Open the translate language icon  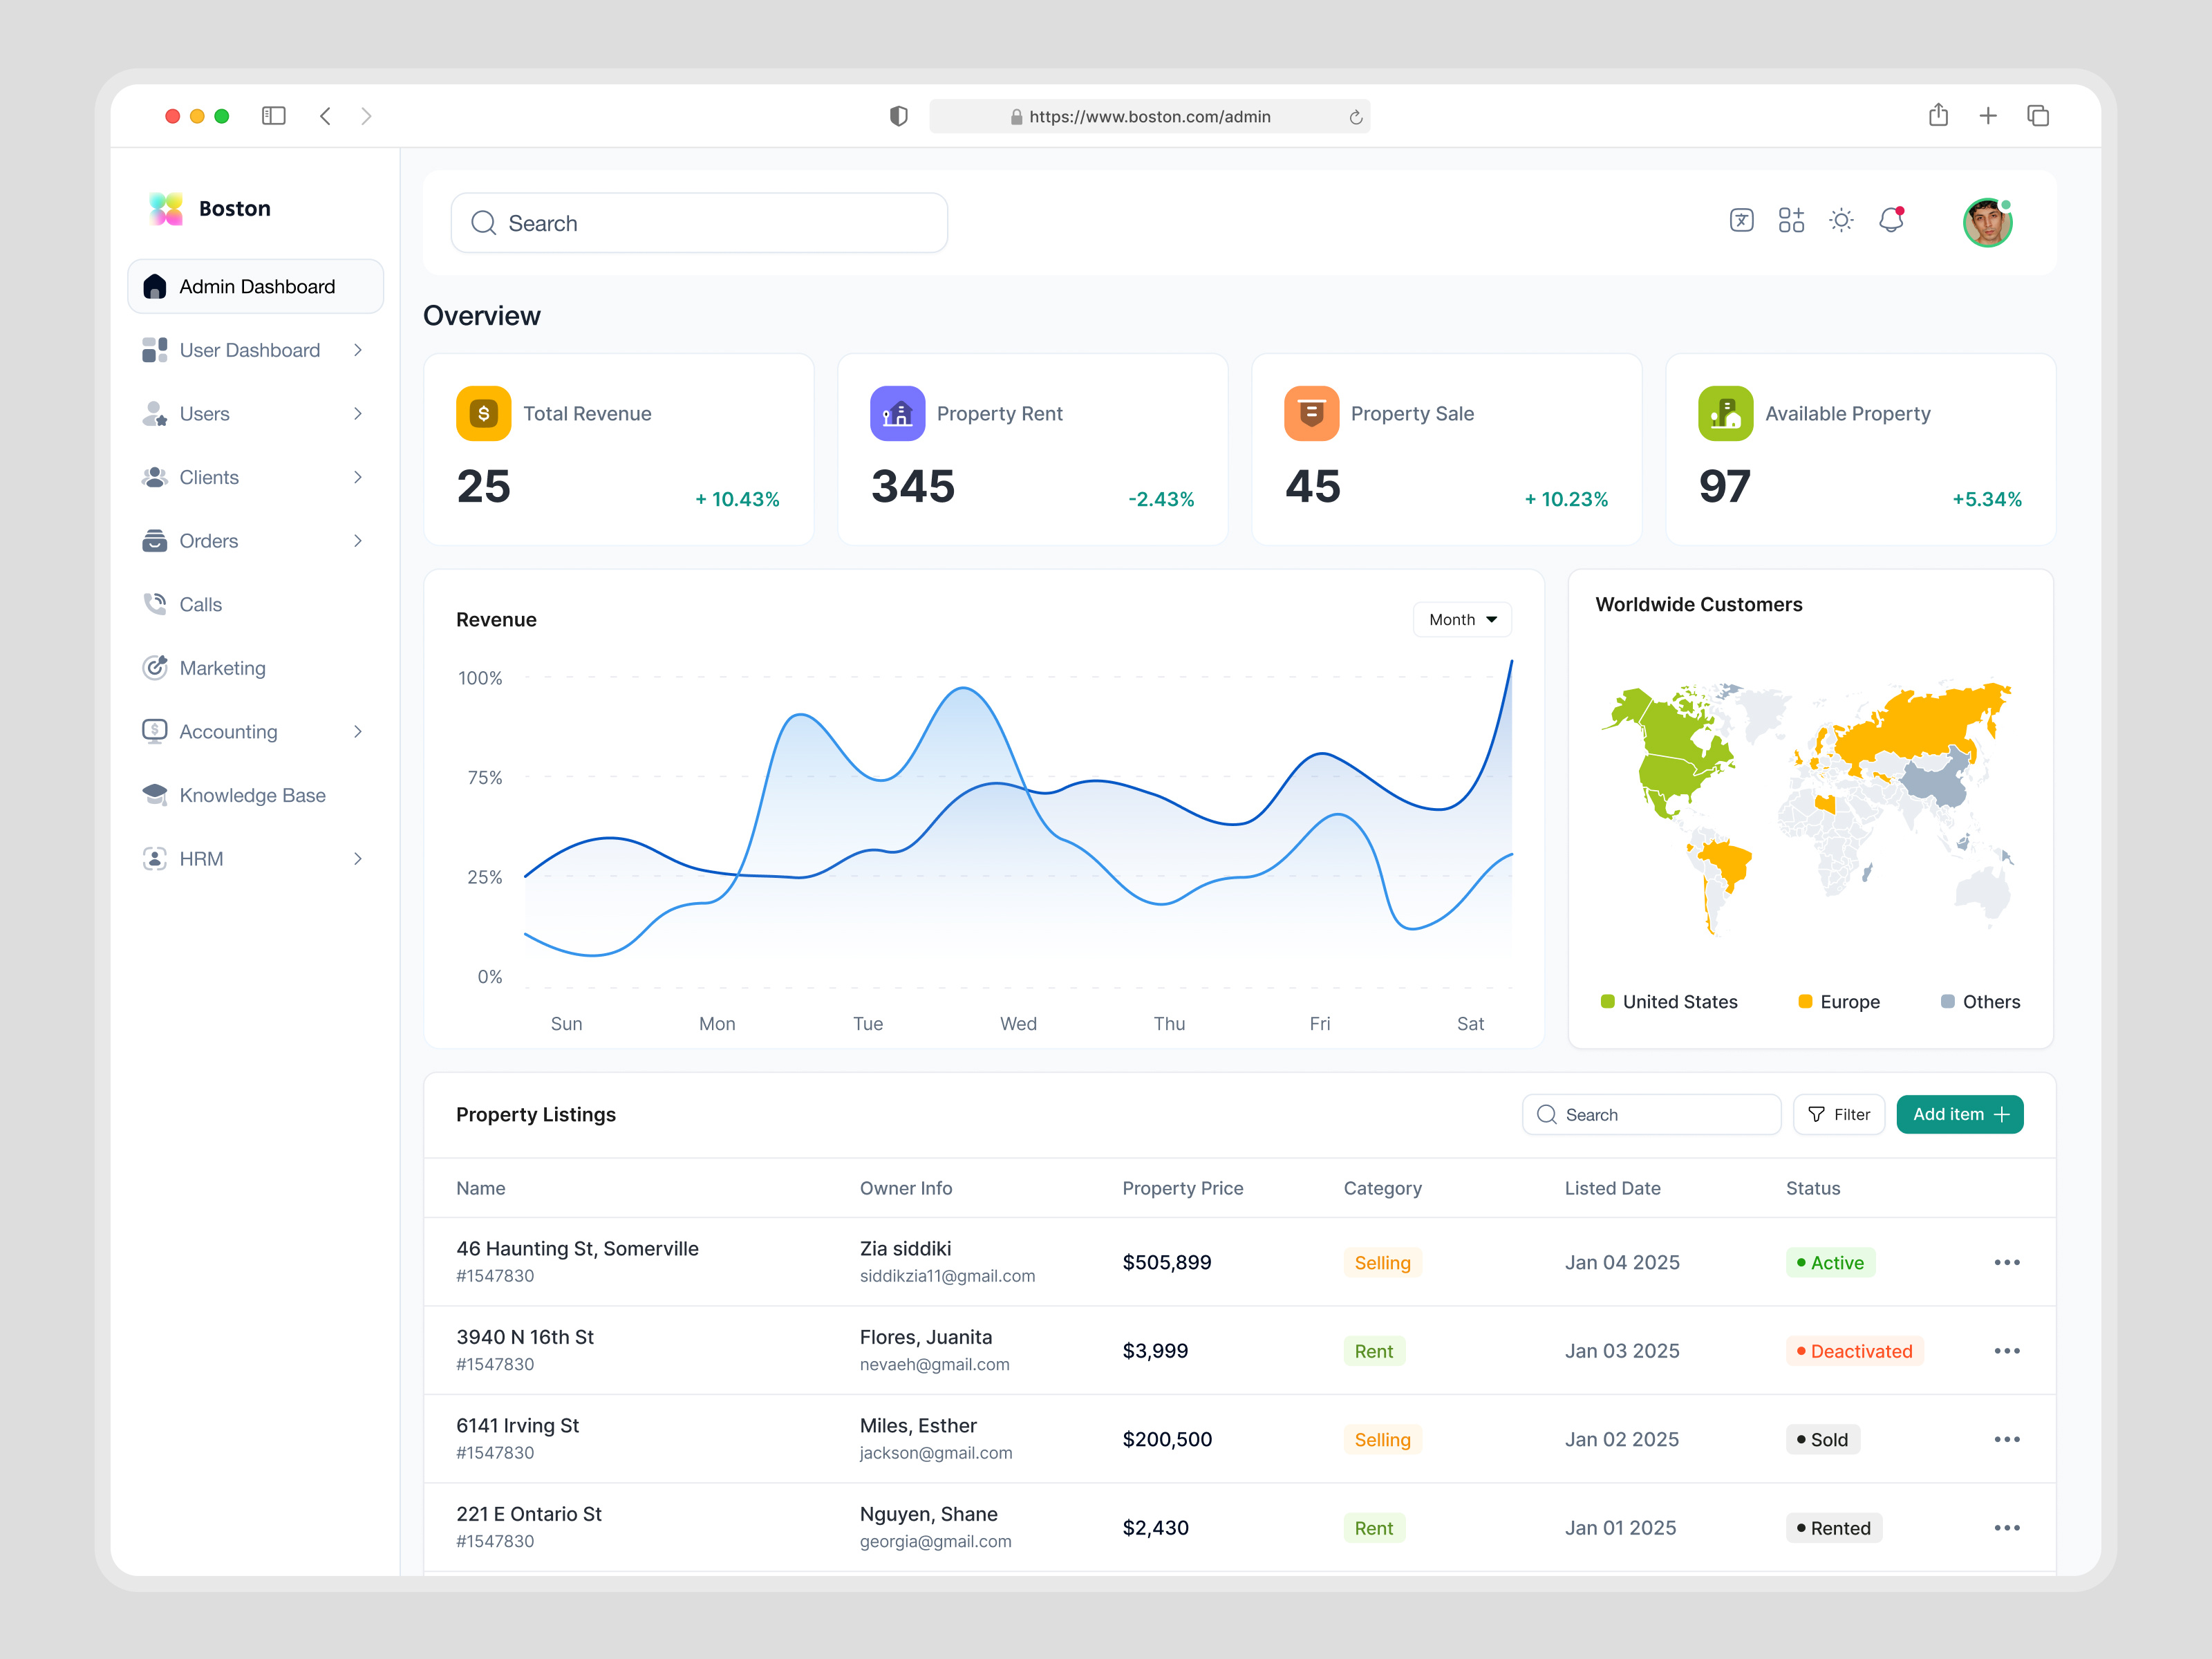[1741, 220]
